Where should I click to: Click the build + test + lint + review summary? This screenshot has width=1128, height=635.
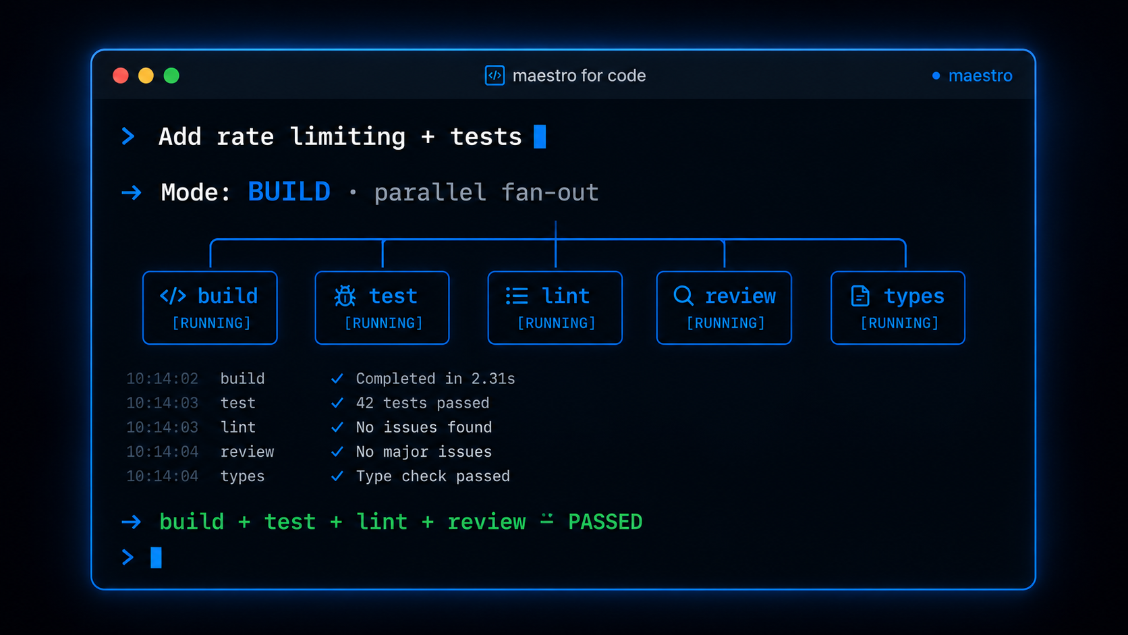click(x=342, y=522)
